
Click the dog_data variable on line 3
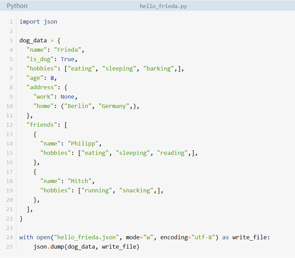[33, 41]
